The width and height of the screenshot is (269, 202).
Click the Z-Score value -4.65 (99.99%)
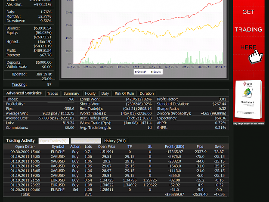213,113
